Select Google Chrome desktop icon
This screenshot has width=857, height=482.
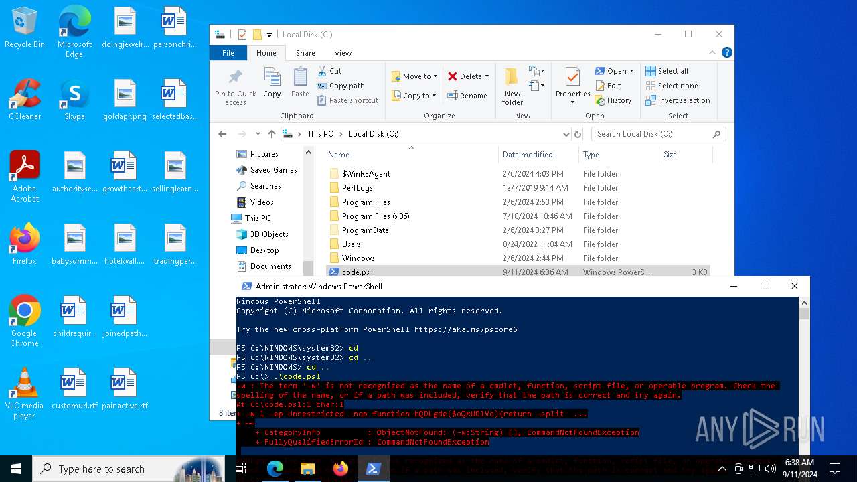click(25, 321)
